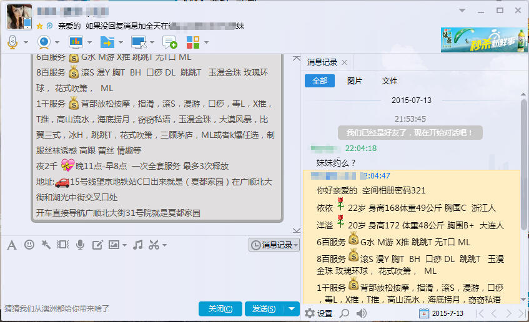Start a voice call with microphone icon
529x322 pixels.
tap(12, 42)
